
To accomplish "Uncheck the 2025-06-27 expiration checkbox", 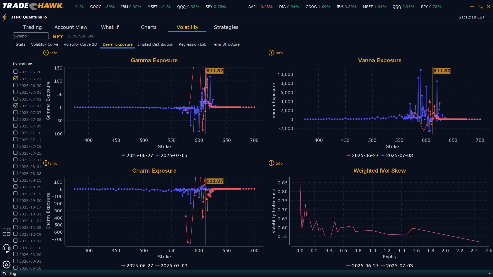I will 16,78.
